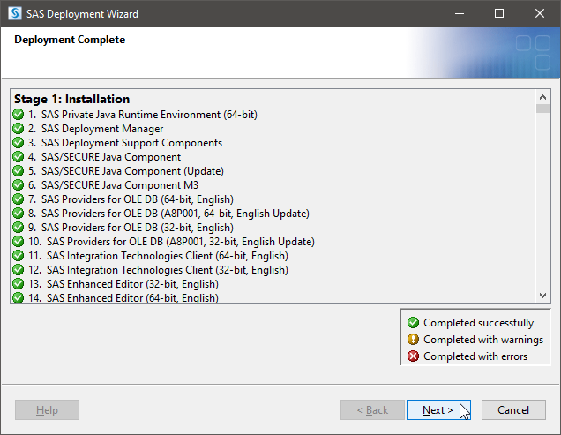
Task: Close the SAS Deployment Wizard window
Action: point(540,13)
